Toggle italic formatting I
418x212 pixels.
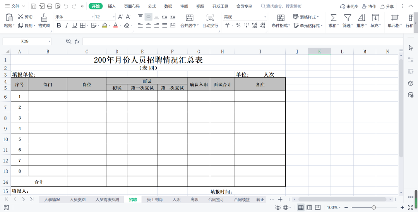[x=67, y=25]
